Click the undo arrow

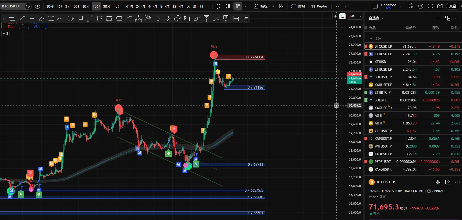[337, 6]
